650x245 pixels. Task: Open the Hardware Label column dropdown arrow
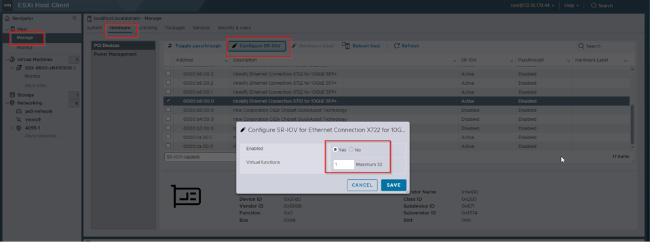point(626,60)
